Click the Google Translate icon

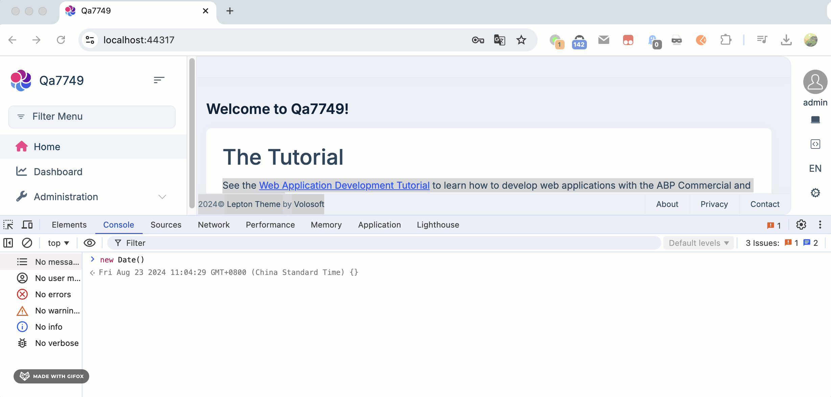(499, 40)
